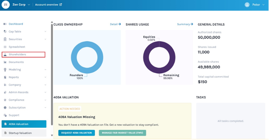Viewport: 269px width, 140px height.
Task: Expand the Reports menu chevron
Action: [x=45, y=77]
